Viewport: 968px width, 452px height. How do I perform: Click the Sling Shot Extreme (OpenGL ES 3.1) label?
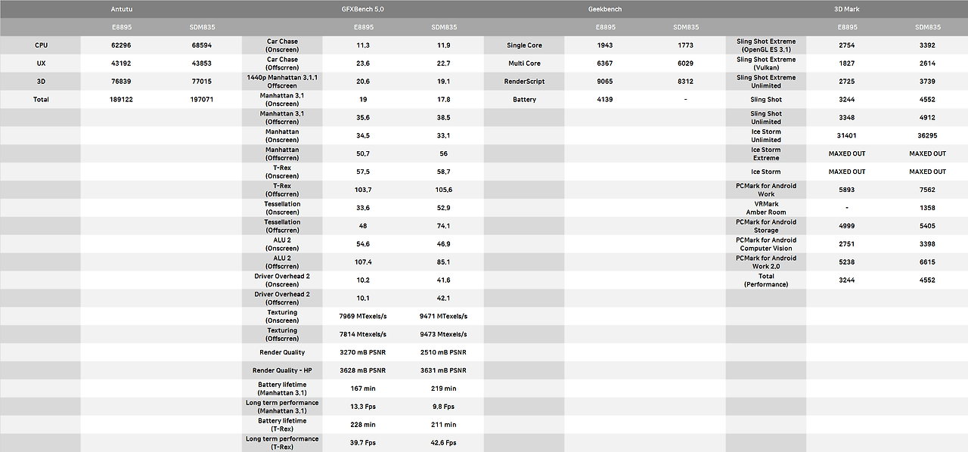tap(766, 45)
